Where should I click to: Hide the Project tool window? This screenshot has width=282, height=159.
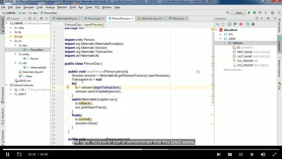47,19
